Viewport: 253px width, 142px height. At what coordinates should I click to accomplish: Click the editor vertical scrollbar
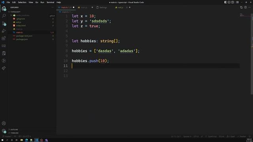click(252, 54)
